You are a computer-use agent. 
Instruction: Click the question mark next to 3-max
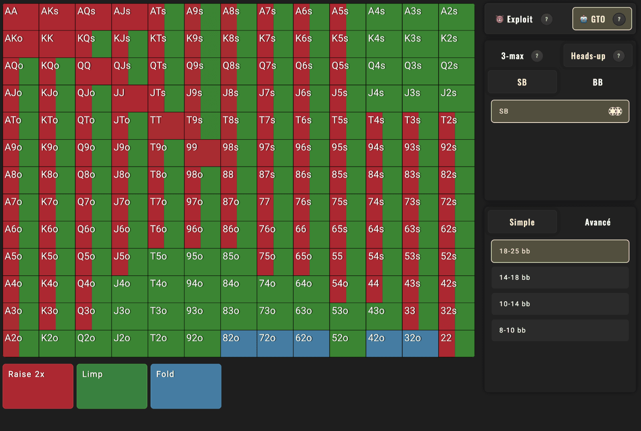point(538,56)
